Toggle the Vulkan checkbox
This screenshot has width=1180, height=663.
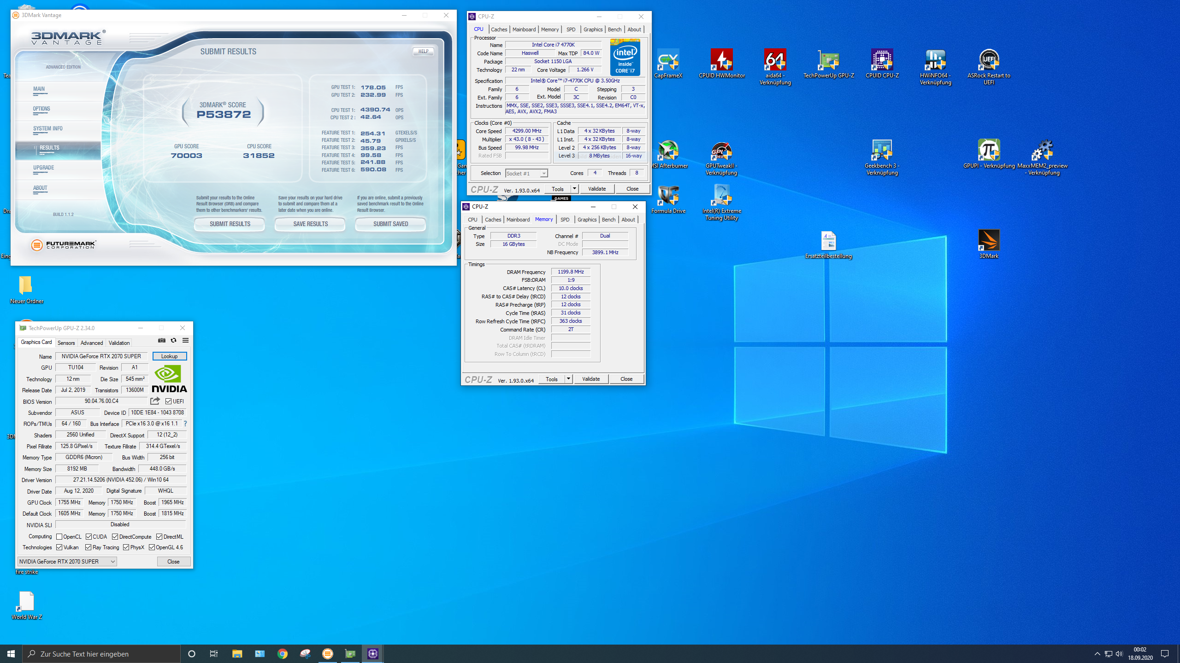pos(59,547)
